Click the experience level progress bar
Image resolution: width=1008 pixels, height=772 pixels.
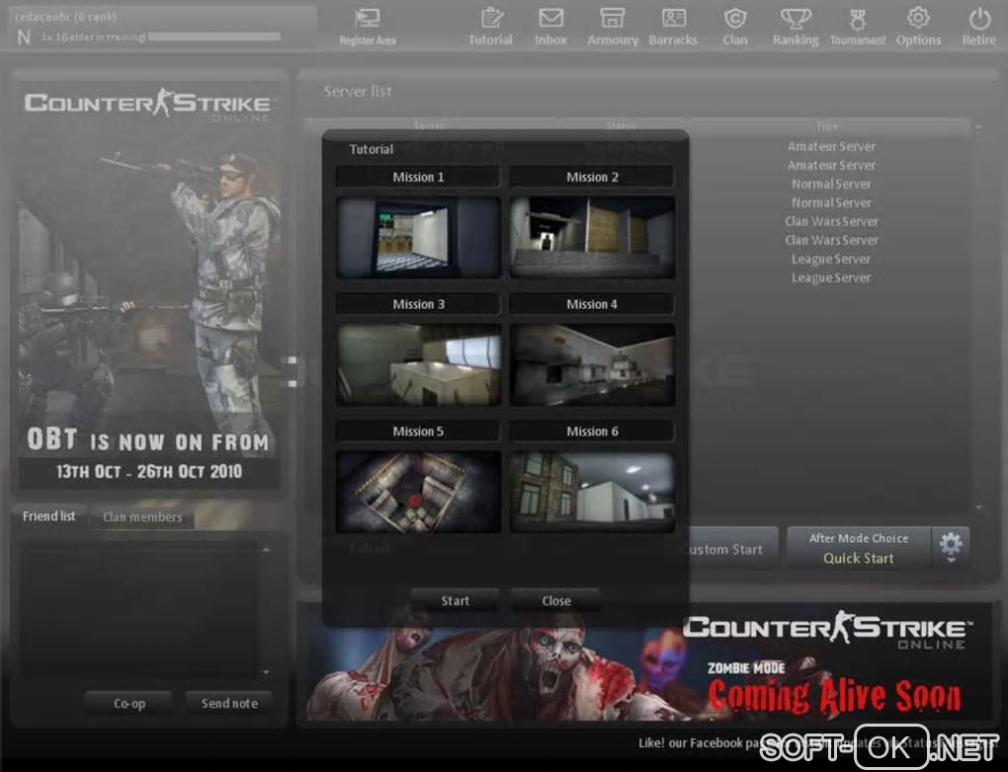(x=214, y=37)
